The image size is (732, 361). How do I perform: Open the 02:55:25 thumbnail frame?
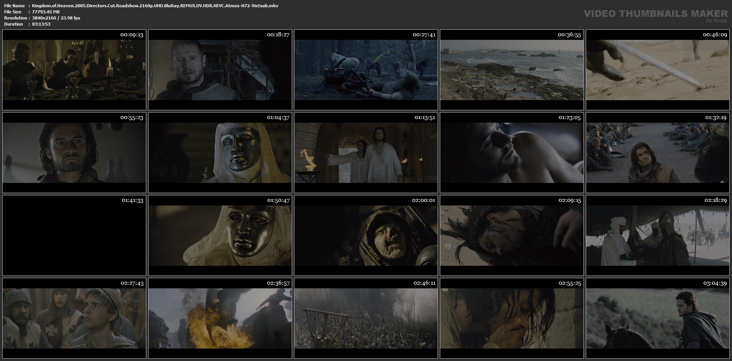(512, 318)
